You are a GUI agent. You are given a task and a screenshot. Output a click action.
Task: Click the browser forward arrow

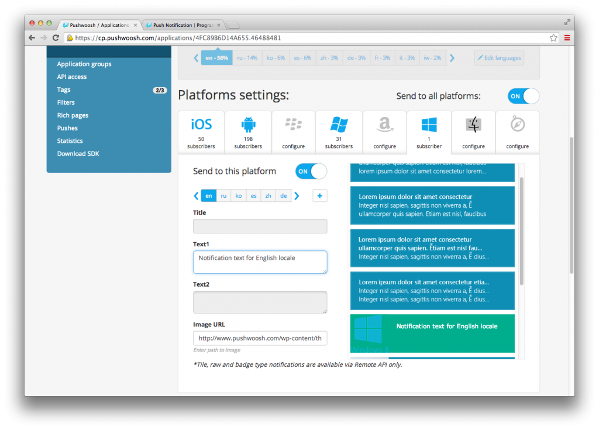tap(43, 38)
